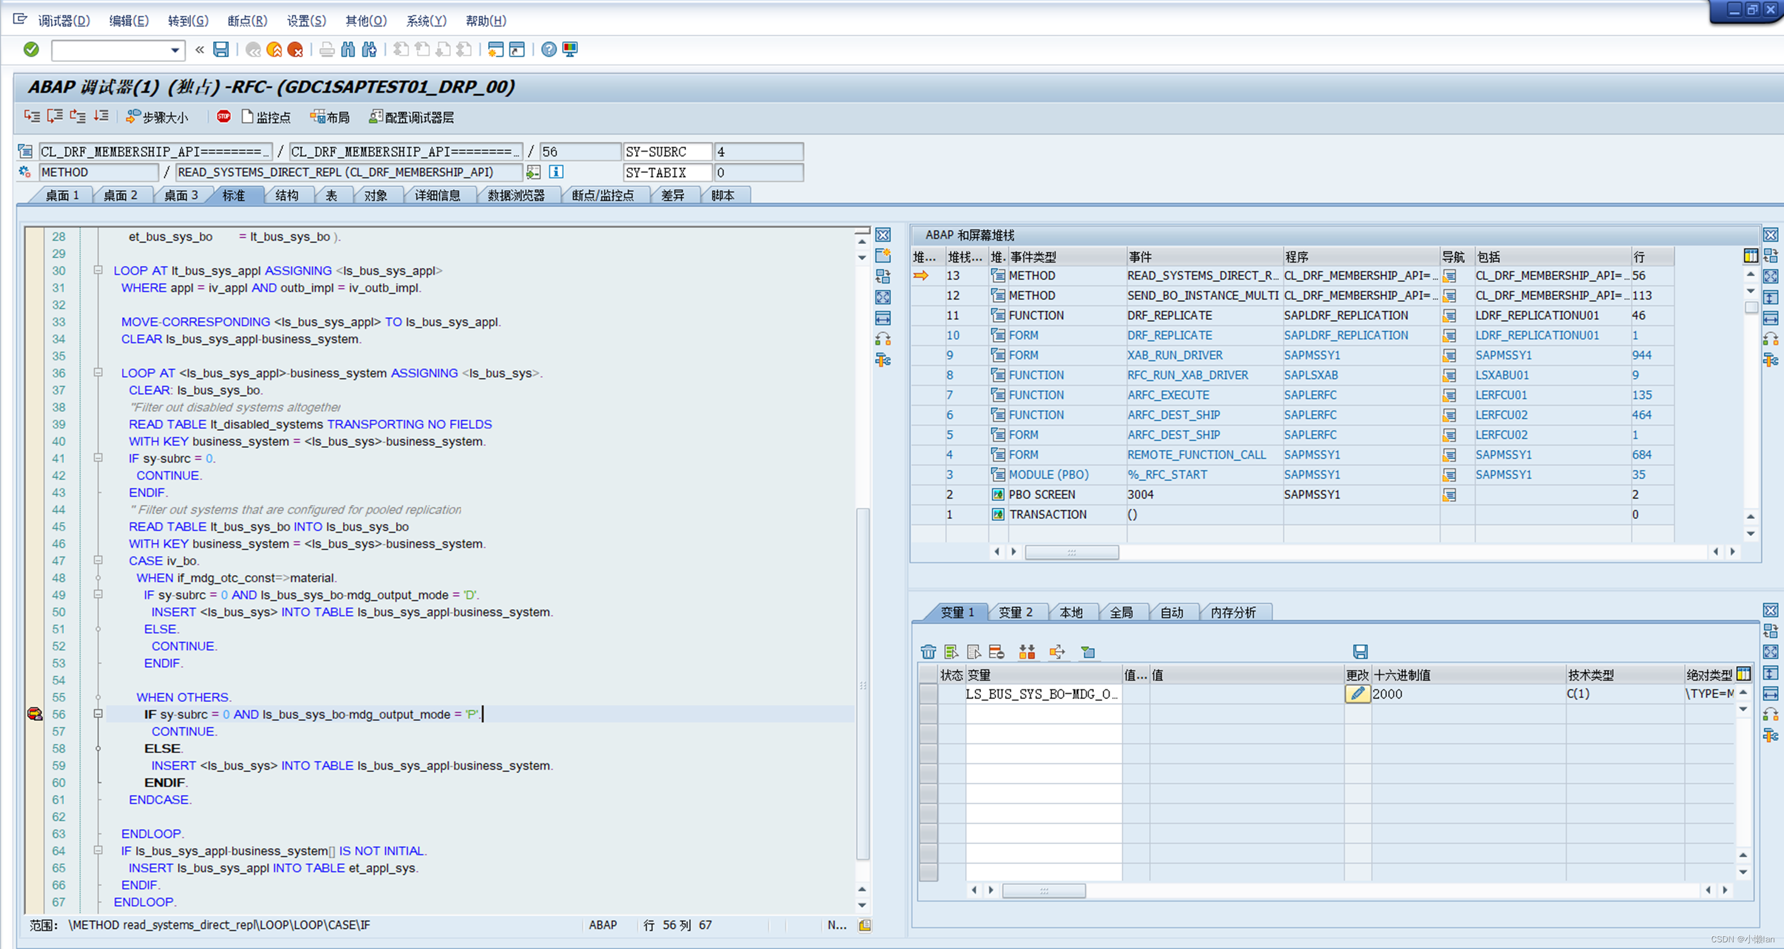
Task: Collapse the LOOP block at line 30
Action: click(x=98, y=270)
